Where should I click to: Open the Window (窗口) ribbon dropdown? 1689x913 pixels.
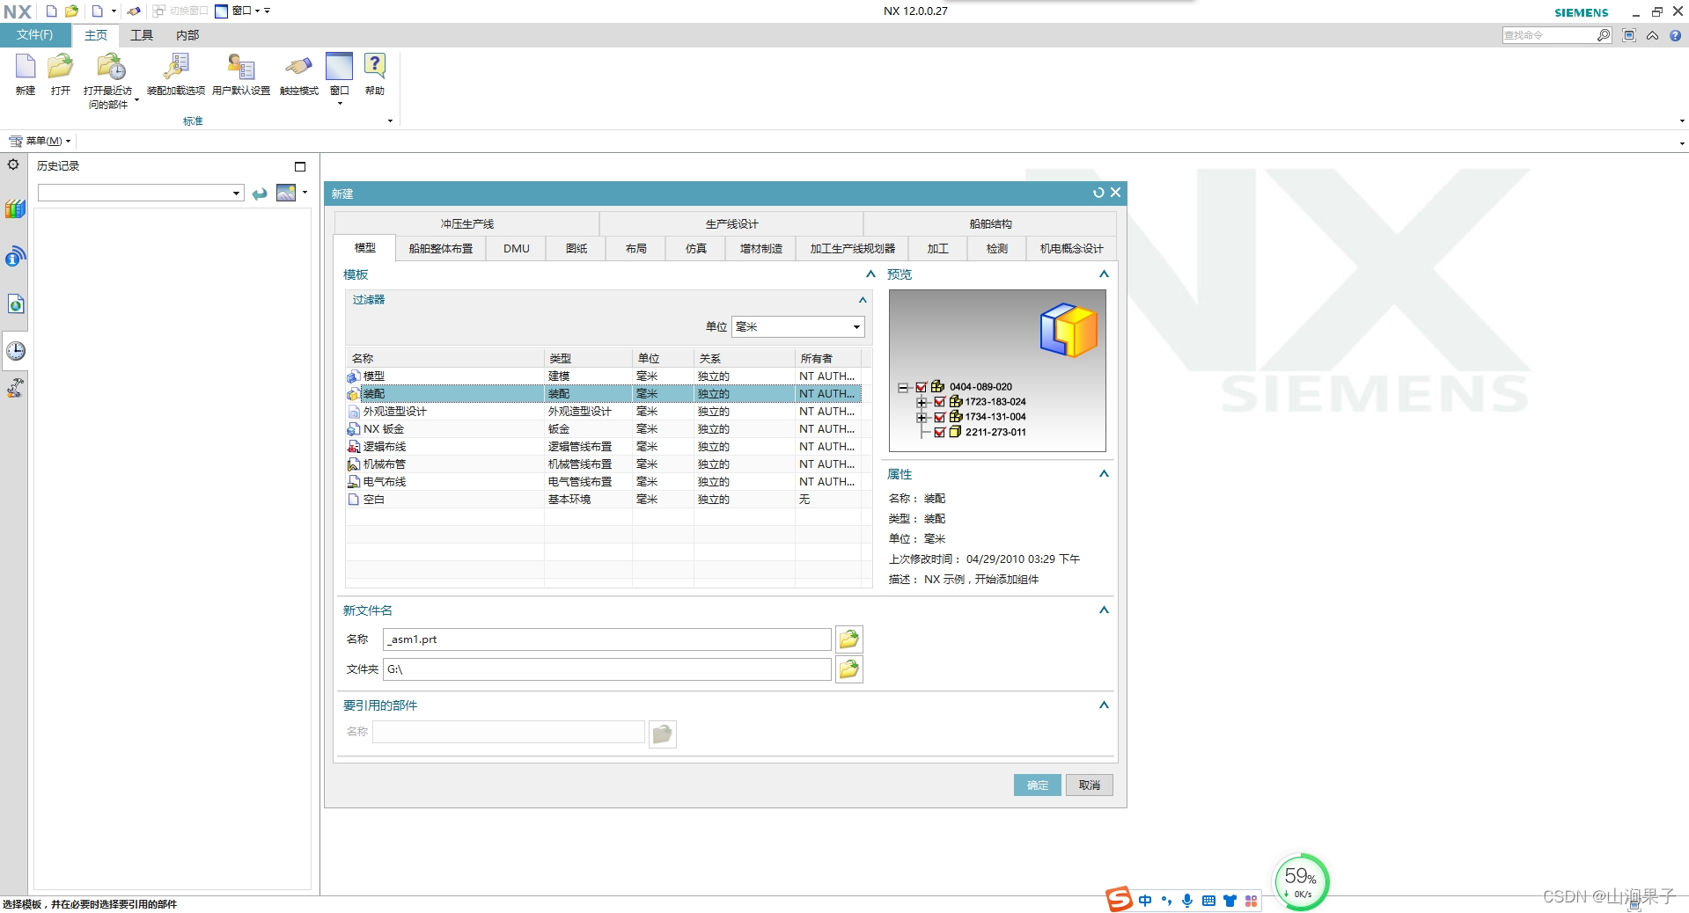(x=339, y=79)
